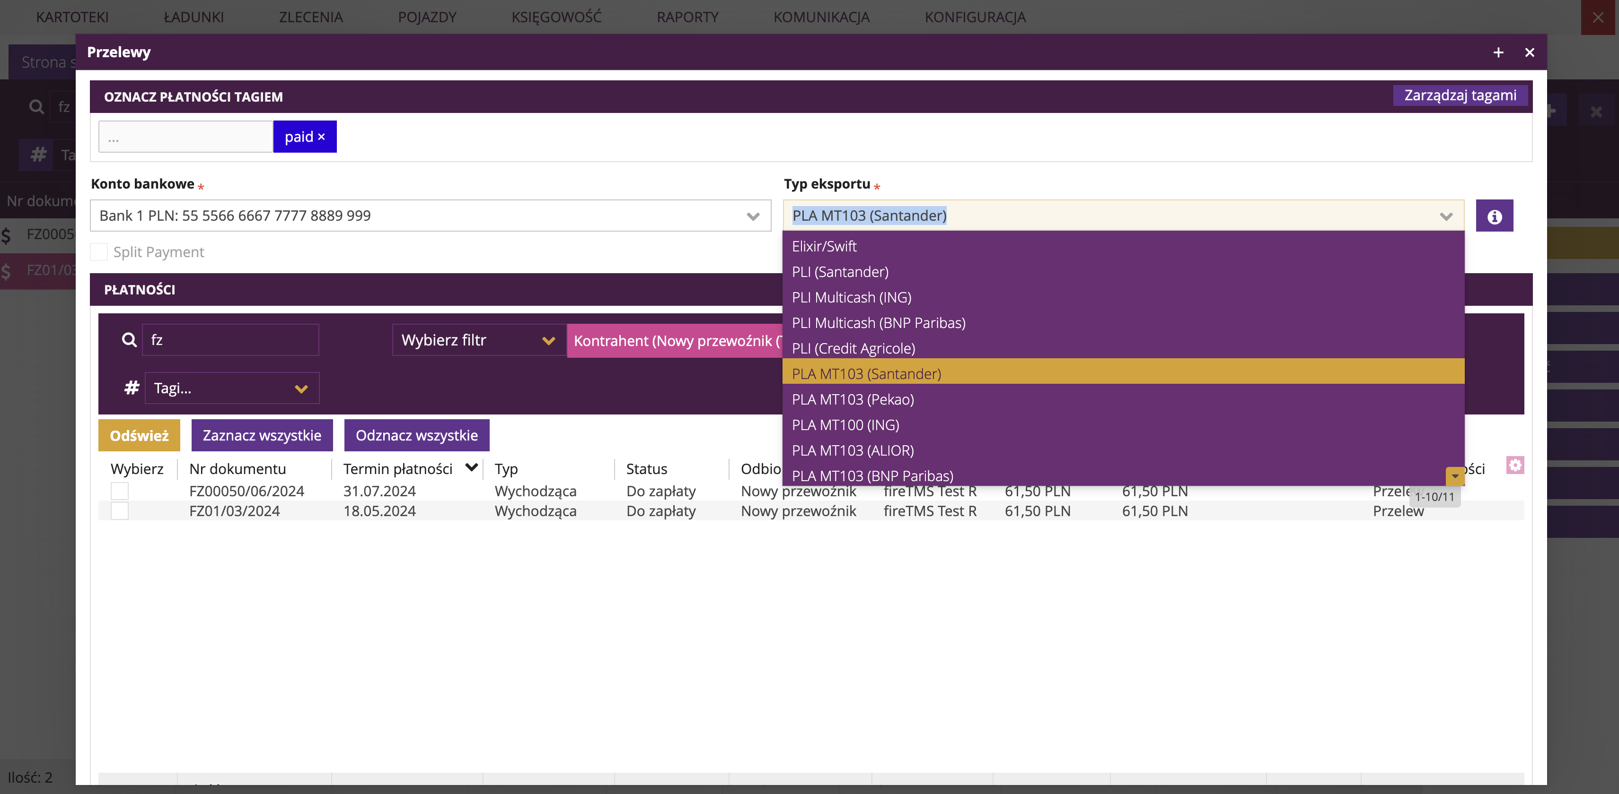Click the tag name input field
This screenshot has width=1619, height=794.
tap(185, 137)
